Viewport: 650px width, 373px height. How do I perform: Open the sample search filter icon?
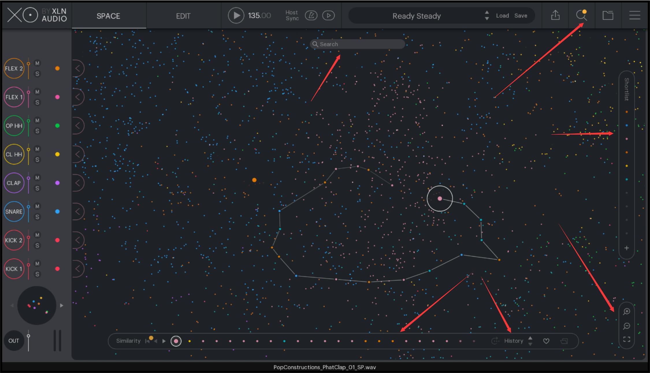(x=581, y=15)
